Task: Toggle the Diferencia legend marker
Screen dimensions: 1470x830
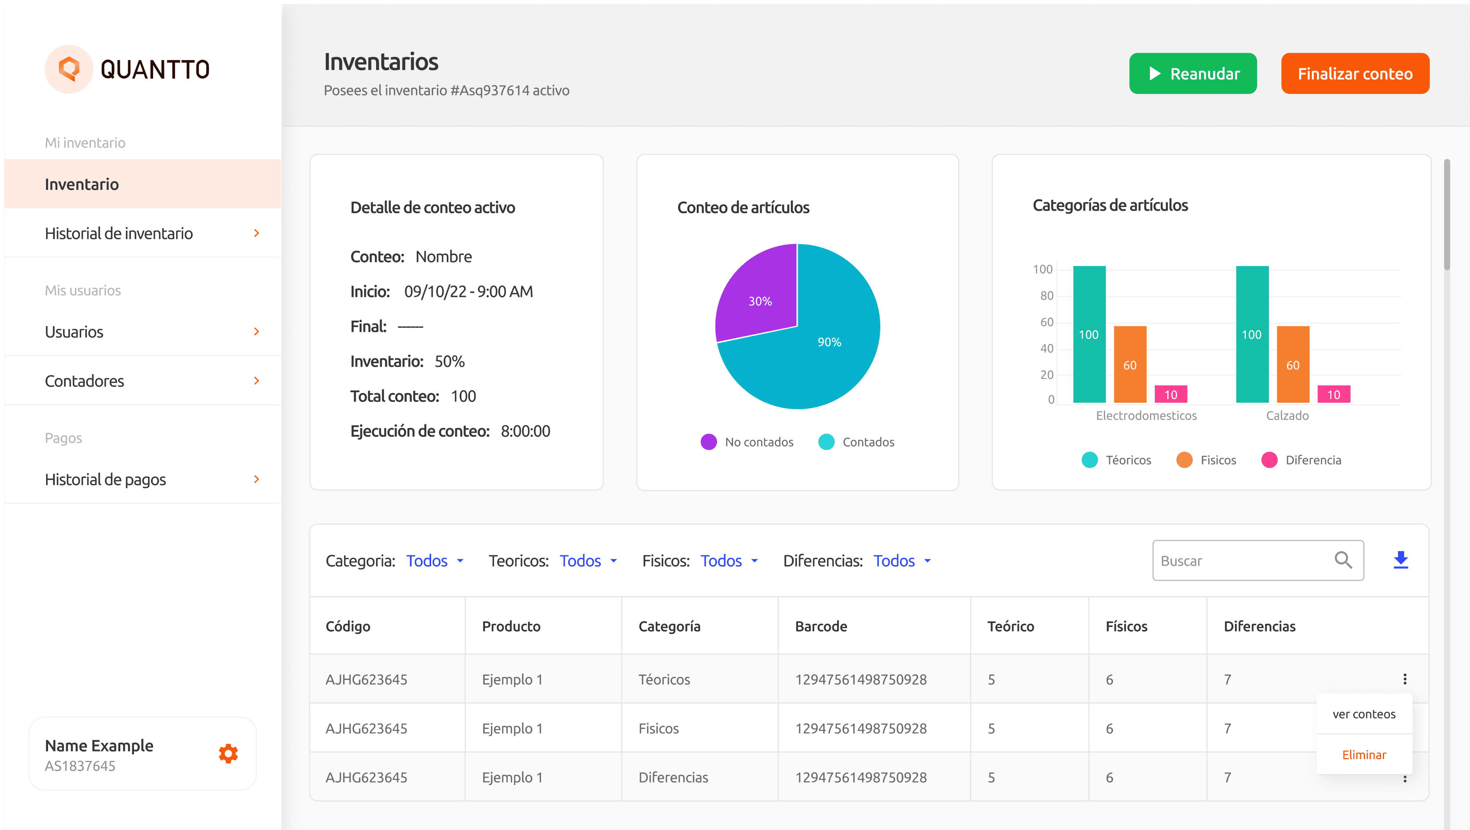Action: [x=1269, y=460]
